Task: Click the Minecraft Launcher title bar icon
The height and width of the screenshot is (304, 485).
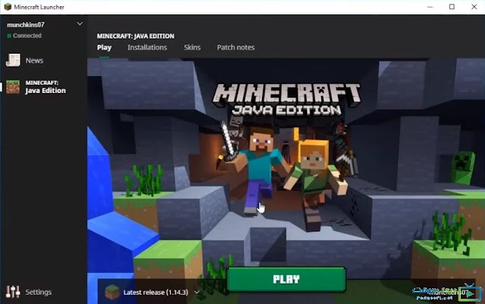Action: [8, 7]
